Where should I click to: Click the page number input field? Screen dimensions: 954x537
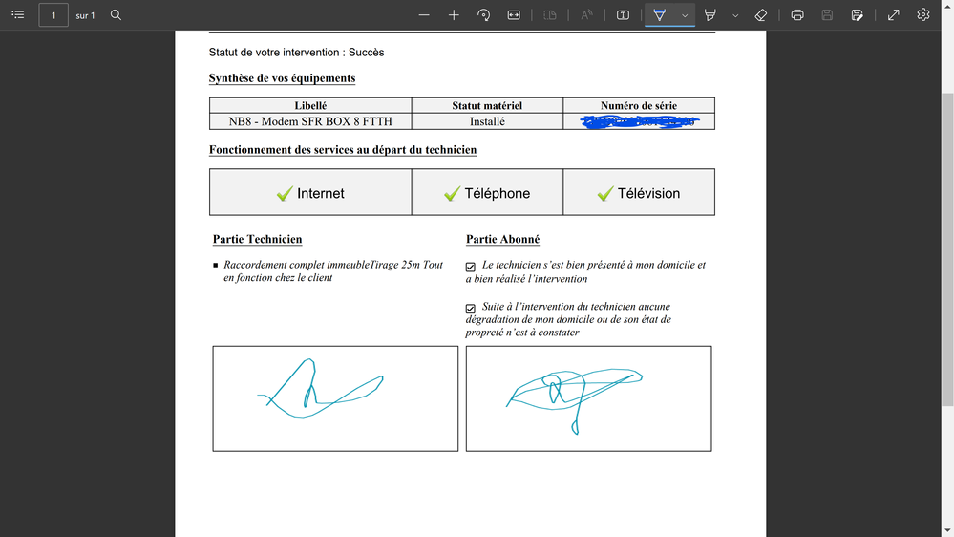tap(53, 15)
